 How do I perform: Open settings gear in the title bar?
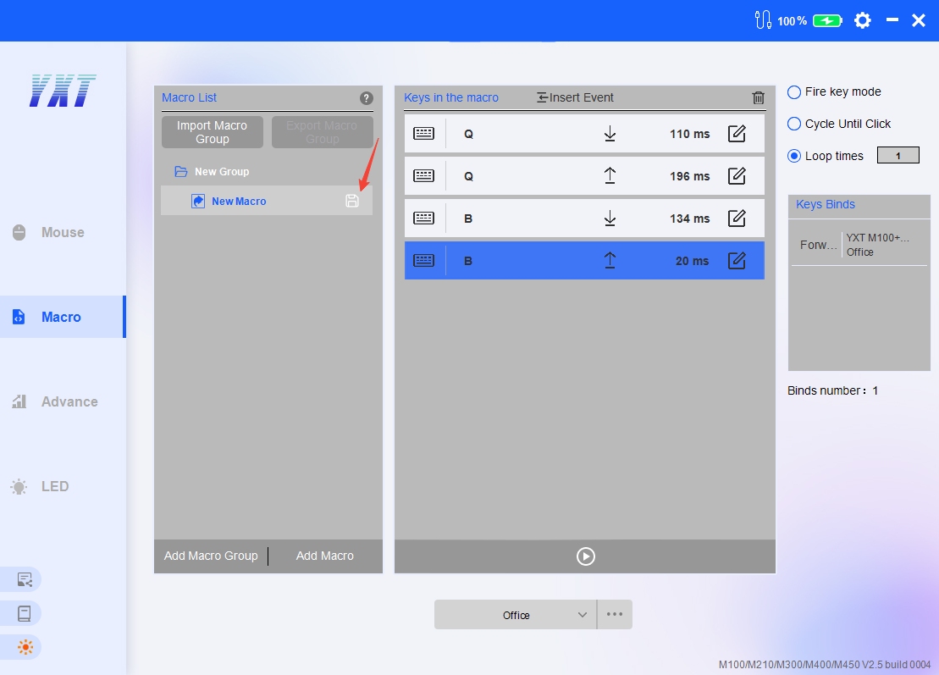pos(862,20)
